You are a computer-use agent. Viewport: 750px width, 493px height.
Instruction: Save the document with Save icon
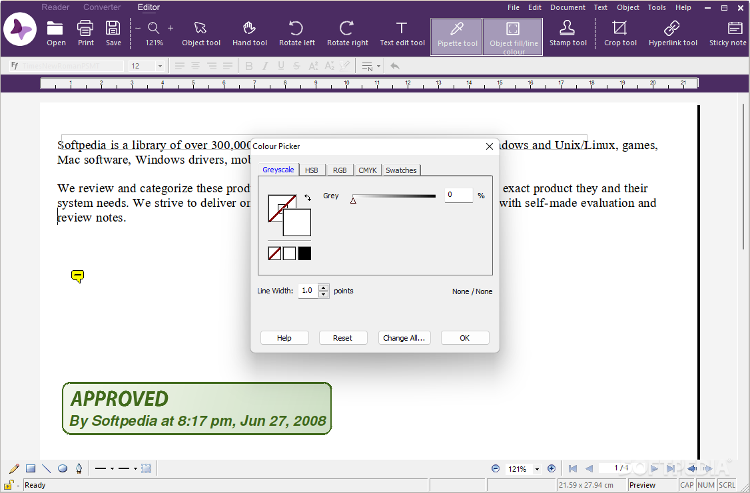click(x=113, y=33)
